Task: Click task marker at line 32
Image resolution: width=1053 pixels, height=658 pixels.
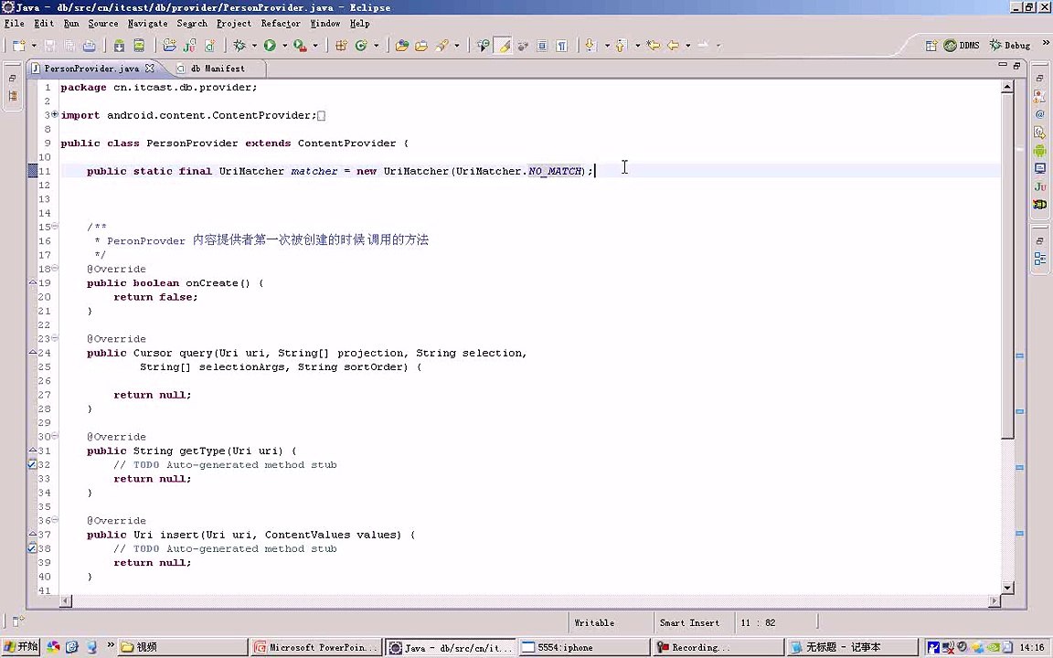Action: click(32, 464)
